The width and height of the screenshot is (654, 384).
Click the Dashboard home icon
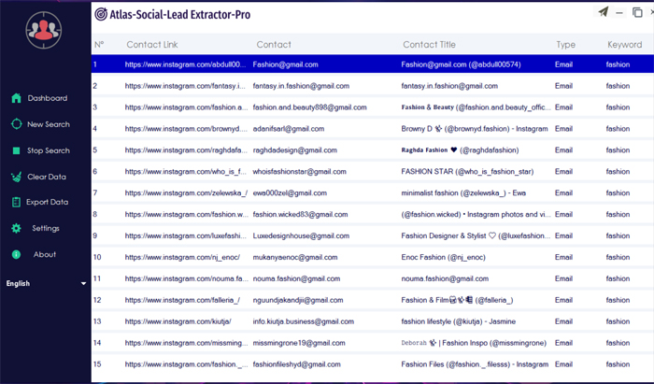pos(16,98)
